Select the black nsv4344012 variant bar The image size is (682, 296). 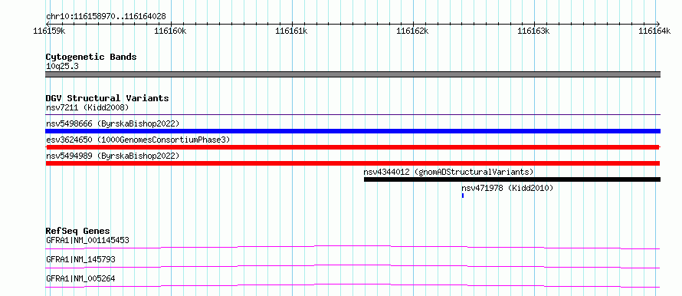[x=512, y=179]
